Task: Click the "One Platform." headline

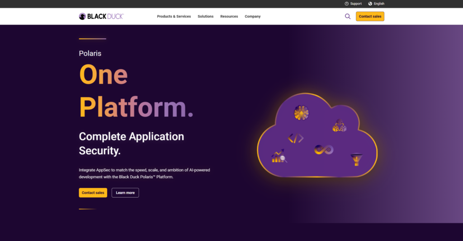Action: point(136,91)
